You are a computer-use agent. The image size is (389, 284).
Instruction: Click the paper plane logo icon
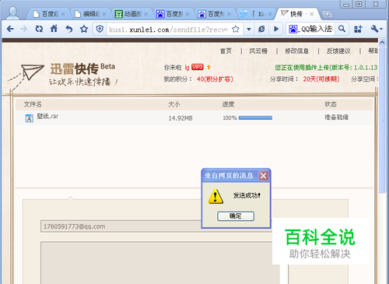click(32, 72)
